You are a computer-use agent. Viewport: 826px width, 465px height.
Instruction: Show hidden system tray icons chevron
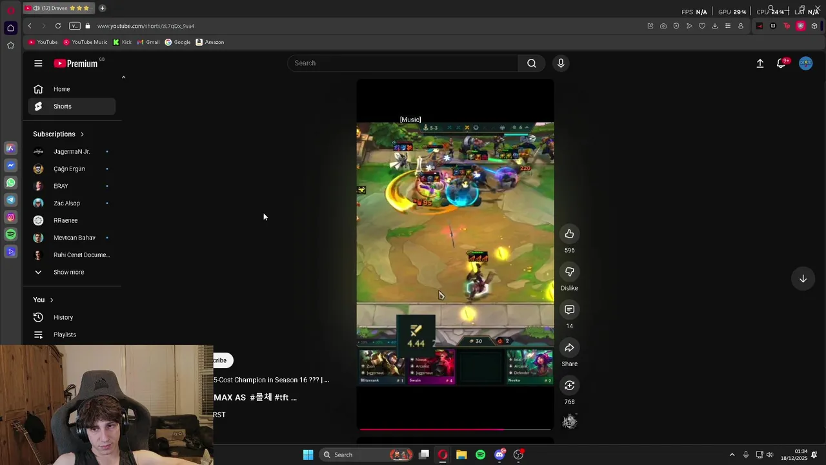pos(732,455)
